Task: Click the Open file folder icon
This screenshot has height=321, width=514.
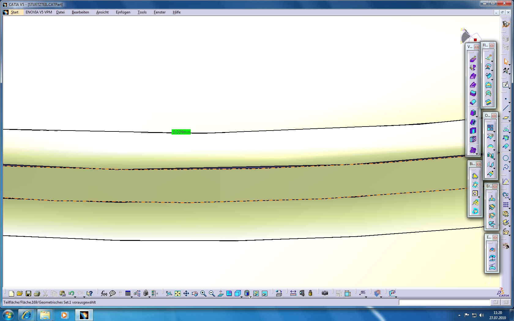Action: tap(20, 293)
